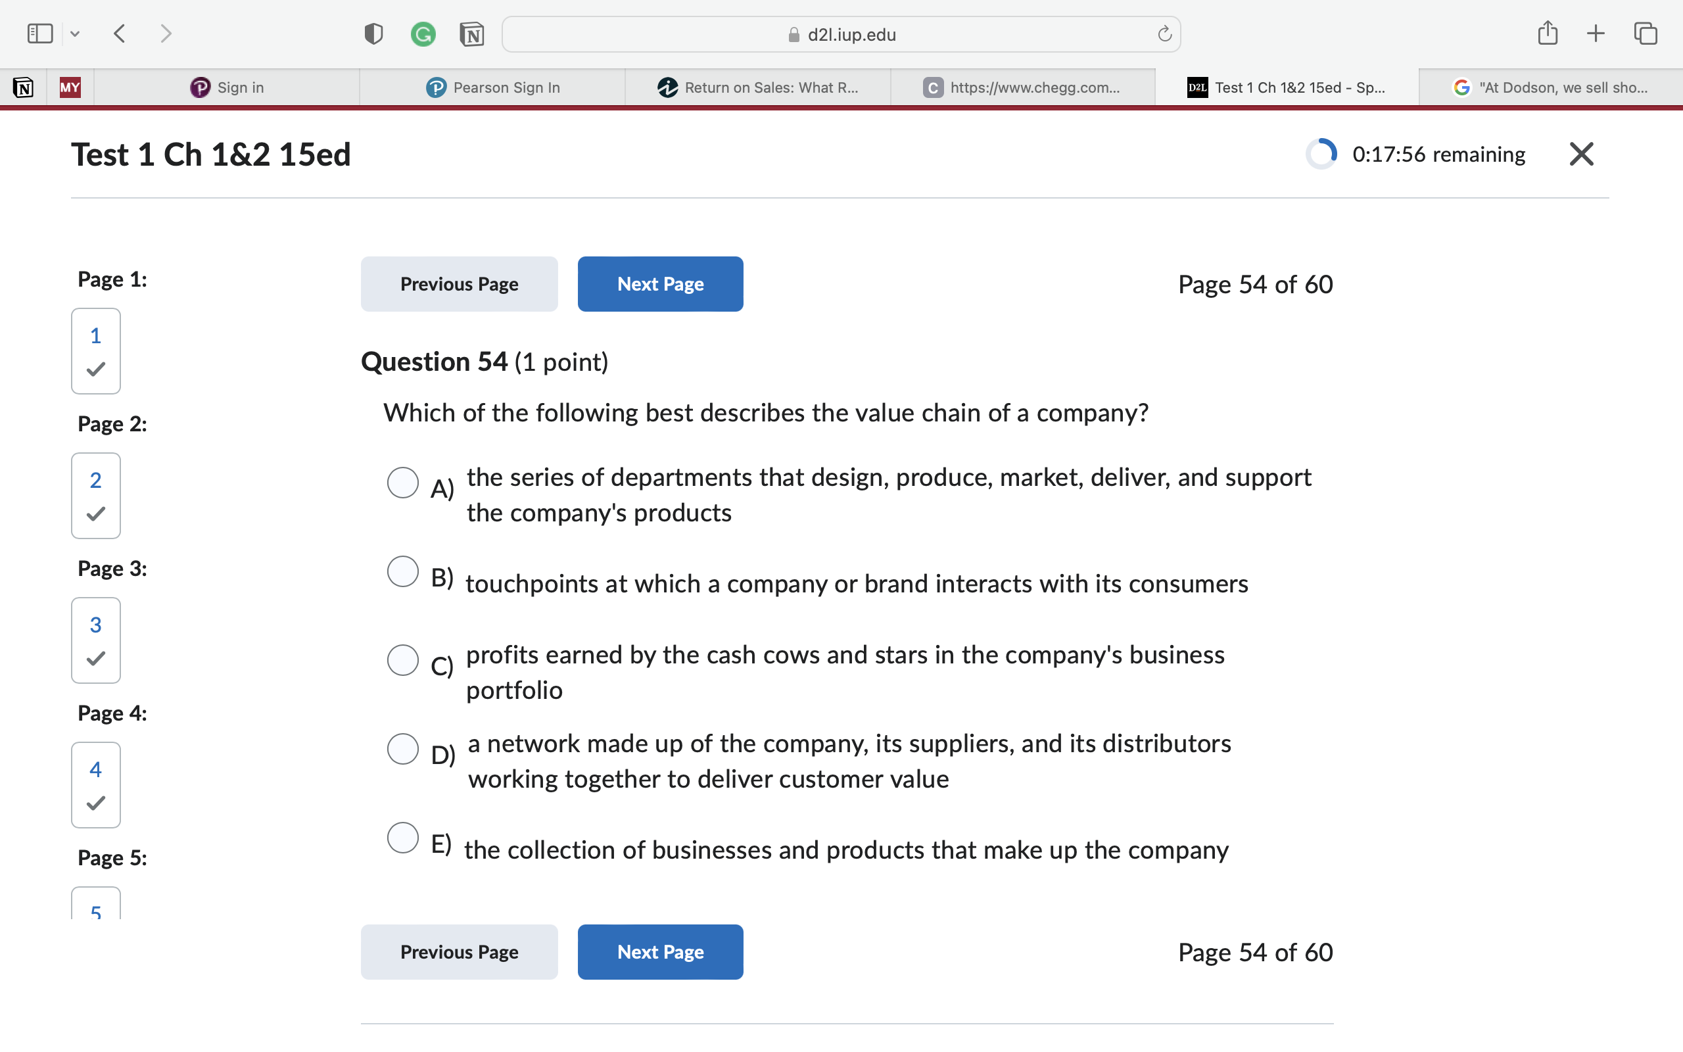The width and height of the screenshot is (1683, 1052).
Task: Reload the page with the refresh icon
Action: point(1164,34)
